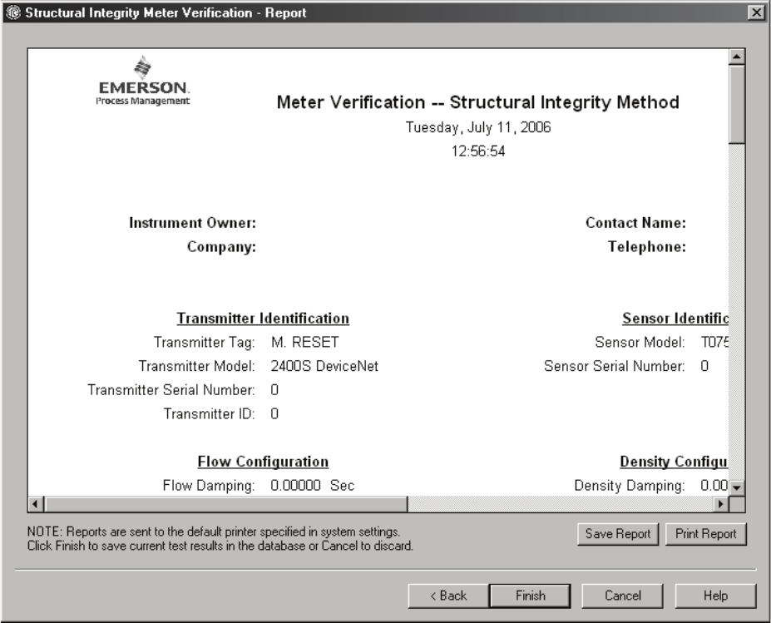Click the empty vertical scrollbar track below thumb
This screenshot has width=771, height=623.
[x=736, y=316]
